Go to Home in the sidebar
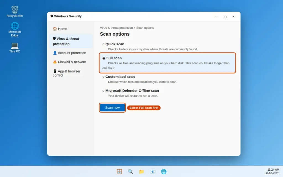283x177 pixels. pyautogui.click(x=71, y=29)
